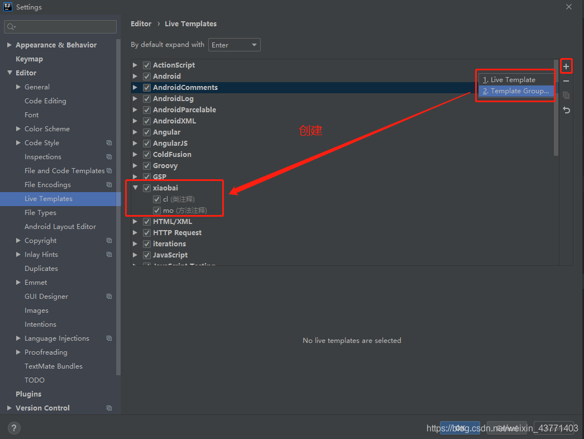Click the search magnifier icon
The width and height of the screenshot is (584, 439).
(x=11, y=27)
